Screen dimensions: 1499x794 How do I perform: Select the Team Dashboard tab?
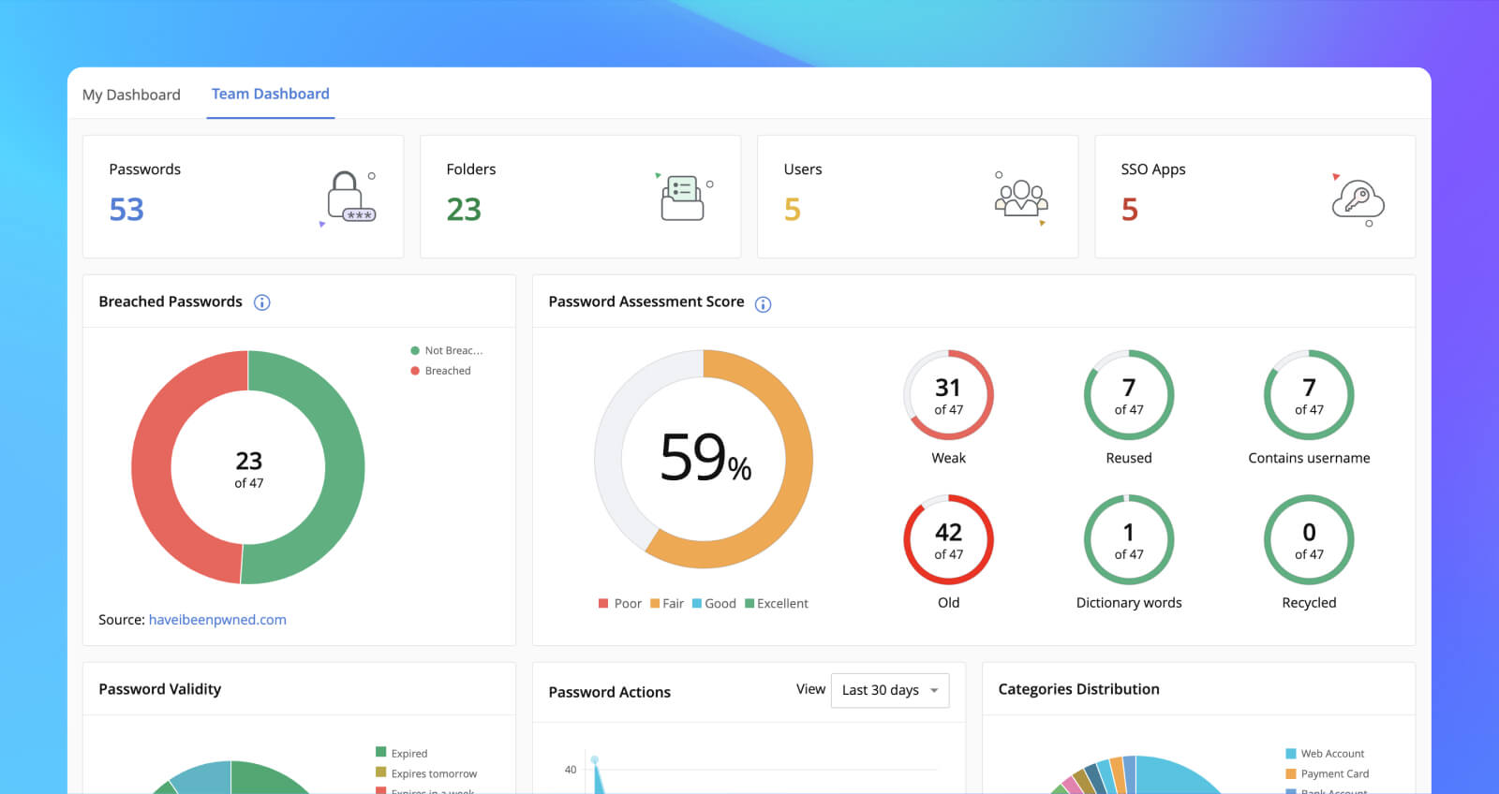tap(271, 94)
